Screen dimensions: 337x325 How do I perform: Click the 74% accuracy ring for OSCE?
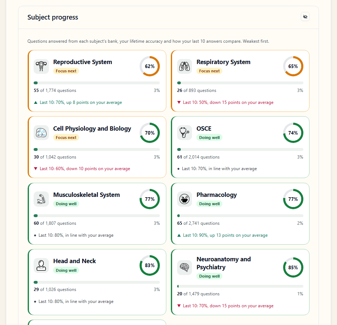pos(293,133)
